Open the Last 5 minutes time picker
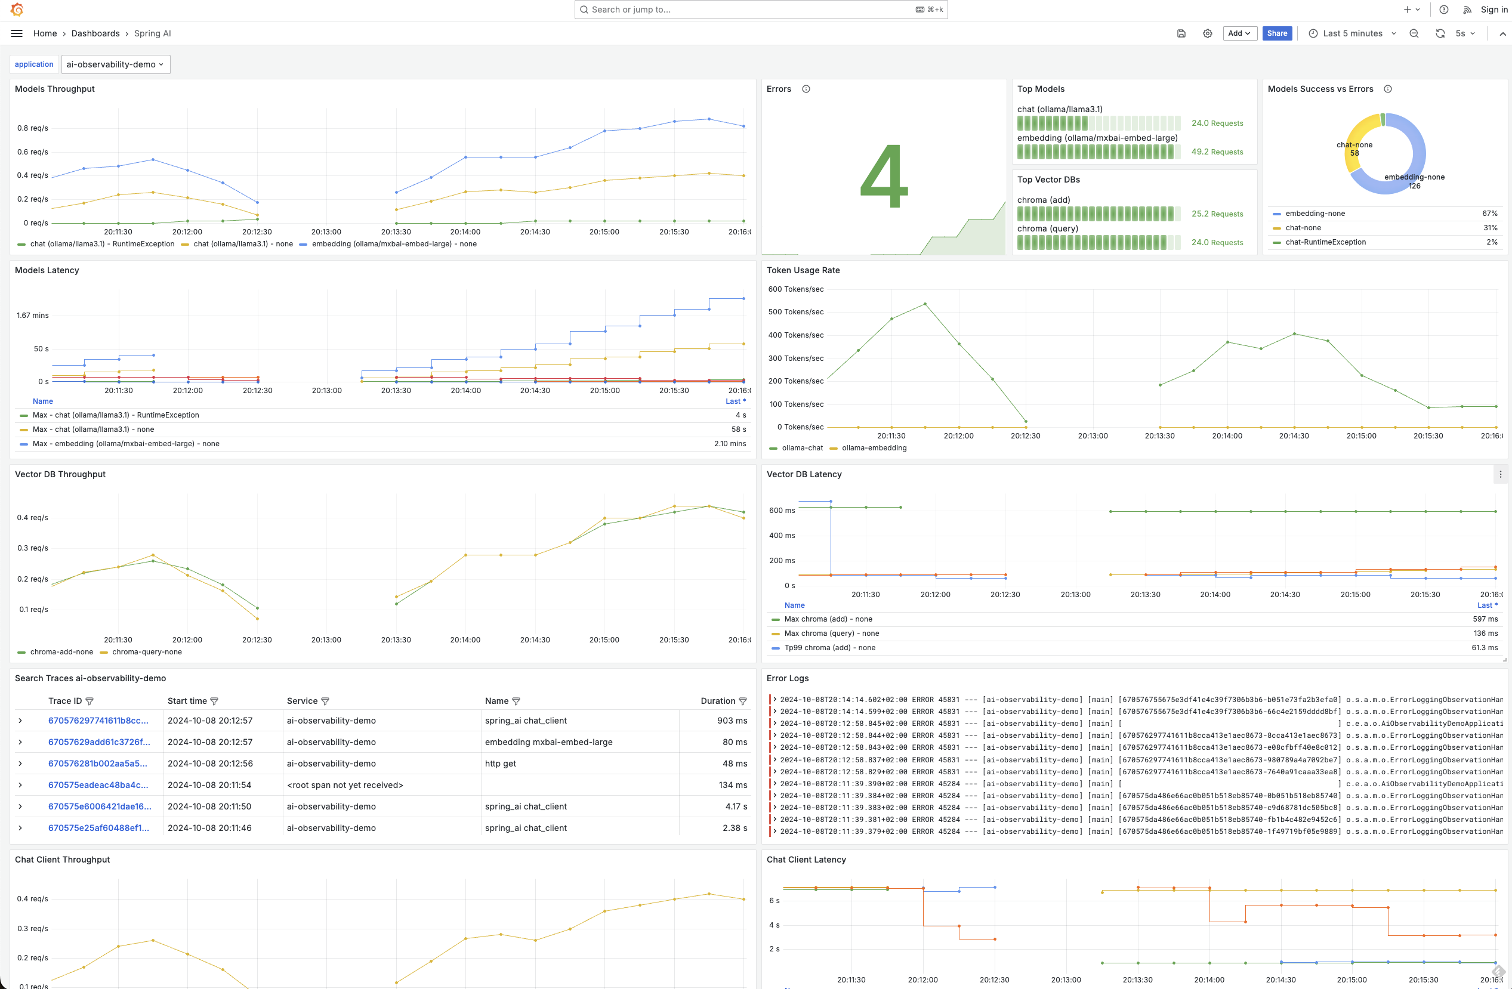This screenshot has width=1512, height=989. pos(1352,33)
